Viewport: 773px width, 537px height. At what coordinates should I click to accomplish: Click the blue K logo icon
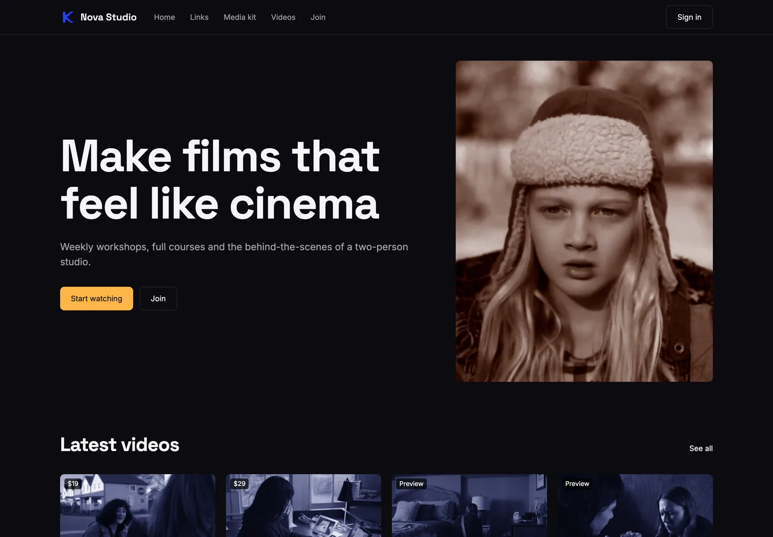(68, 17)
